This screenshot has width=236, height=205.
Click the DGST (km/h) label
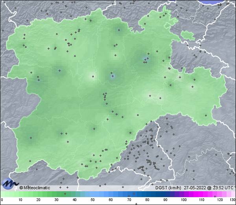168,188
